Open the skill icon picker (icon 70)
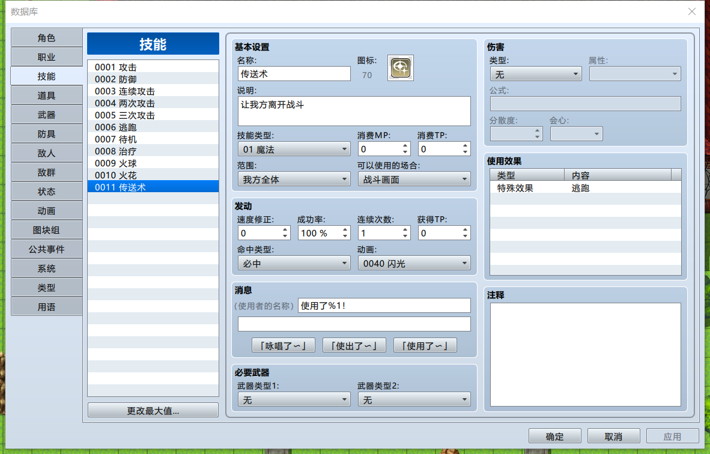710x454 pixels. [400, 68]
